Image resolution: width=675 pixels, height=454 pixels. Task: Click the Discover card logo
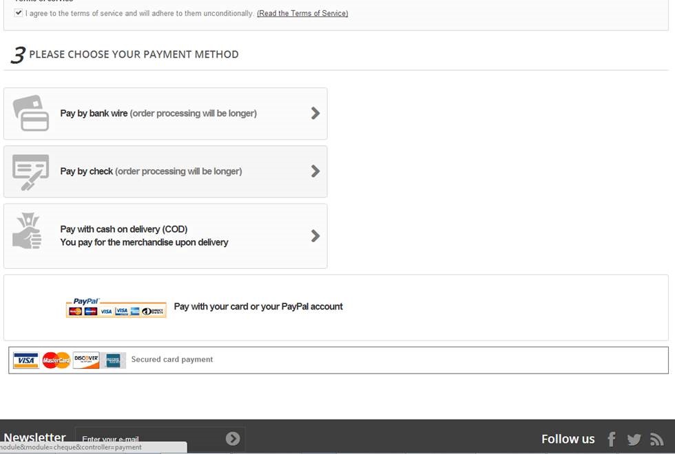click(x=86, y=360)
